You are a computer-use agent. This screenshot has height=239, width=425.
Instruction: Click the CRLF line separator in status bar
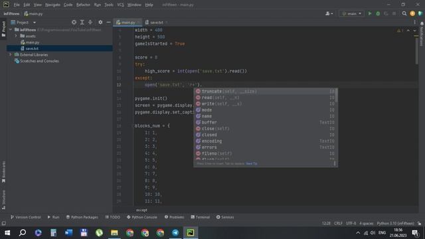tap(338, 223)
